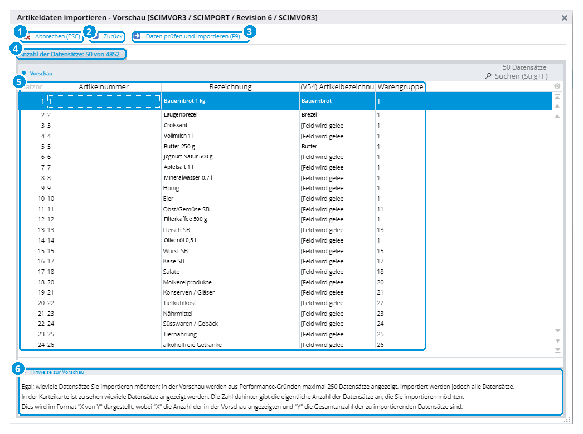Select Joghurt Natur 500 g
This screenshot has height=434, width=583.
[x=231, y=157]
